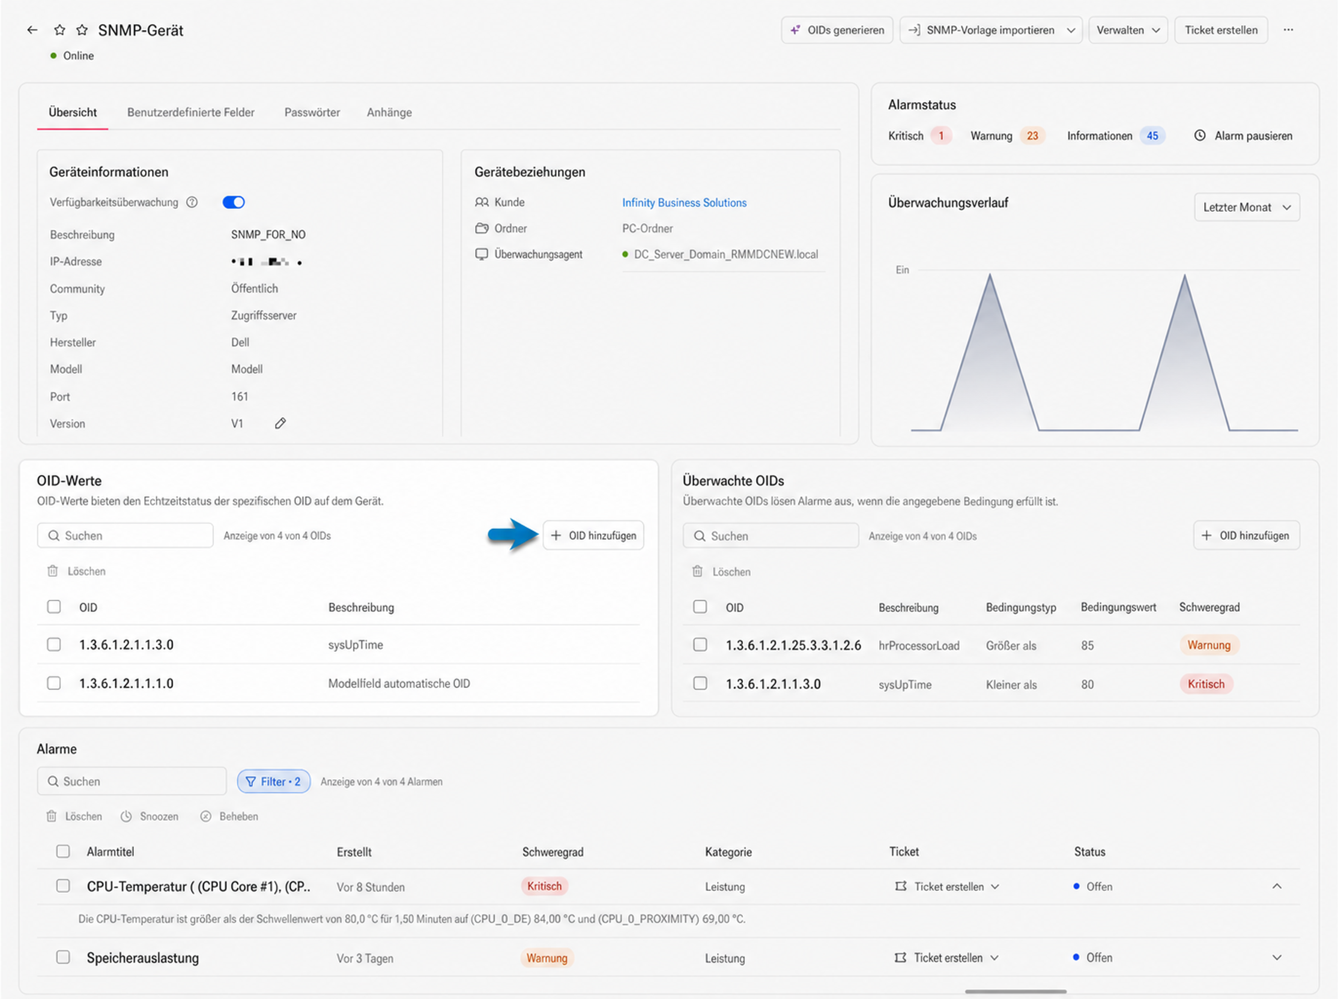Click the sparkle icon in OIDs generieren
Image resolution: width=1338 pixels, height=999 pixels.
coord(796,29)
